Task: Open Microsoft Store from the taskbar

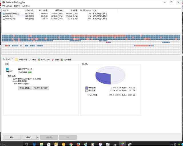Action: (x=49, y=144)
